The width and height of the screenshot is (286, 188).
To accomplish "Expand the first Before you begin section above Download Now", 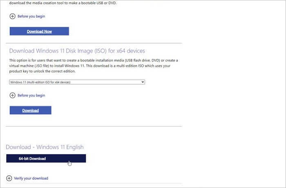I will (x=27, y=16).
